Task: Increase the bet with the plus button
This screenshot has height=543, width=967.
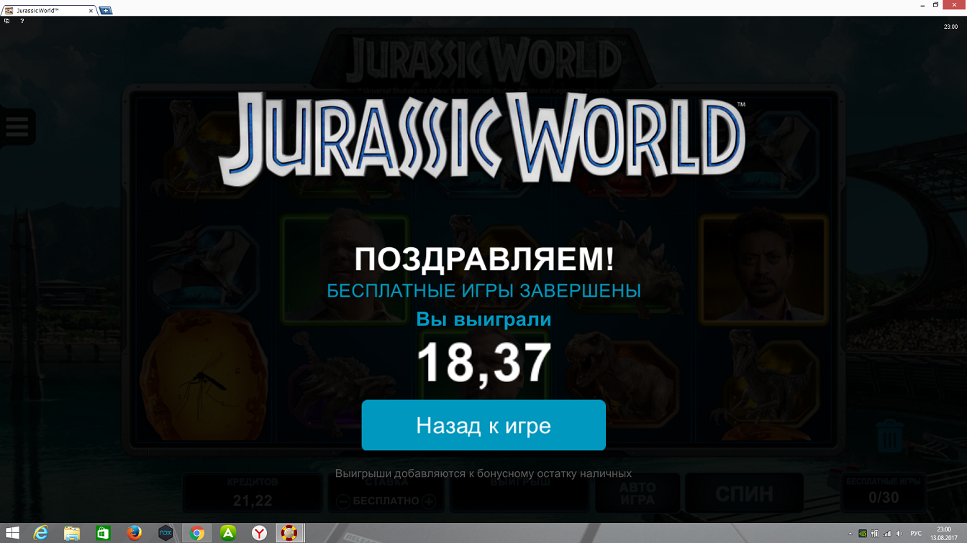Action: pos(429,501)
